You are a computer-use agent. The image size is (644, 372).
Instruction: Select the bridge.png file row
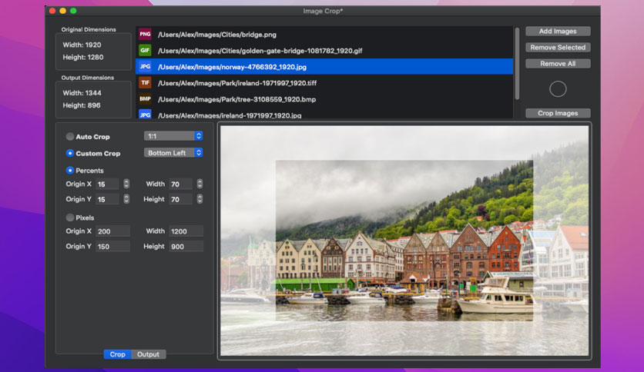tap(324, 35)
